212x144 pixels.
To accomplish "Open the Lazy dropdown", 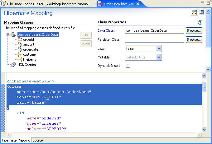I will [159, 49].
